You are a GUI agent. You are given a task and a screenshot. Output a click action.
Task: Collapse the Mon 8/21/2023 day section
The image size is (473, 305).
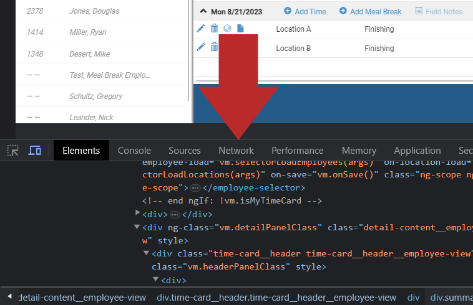(x=203, y=11)
